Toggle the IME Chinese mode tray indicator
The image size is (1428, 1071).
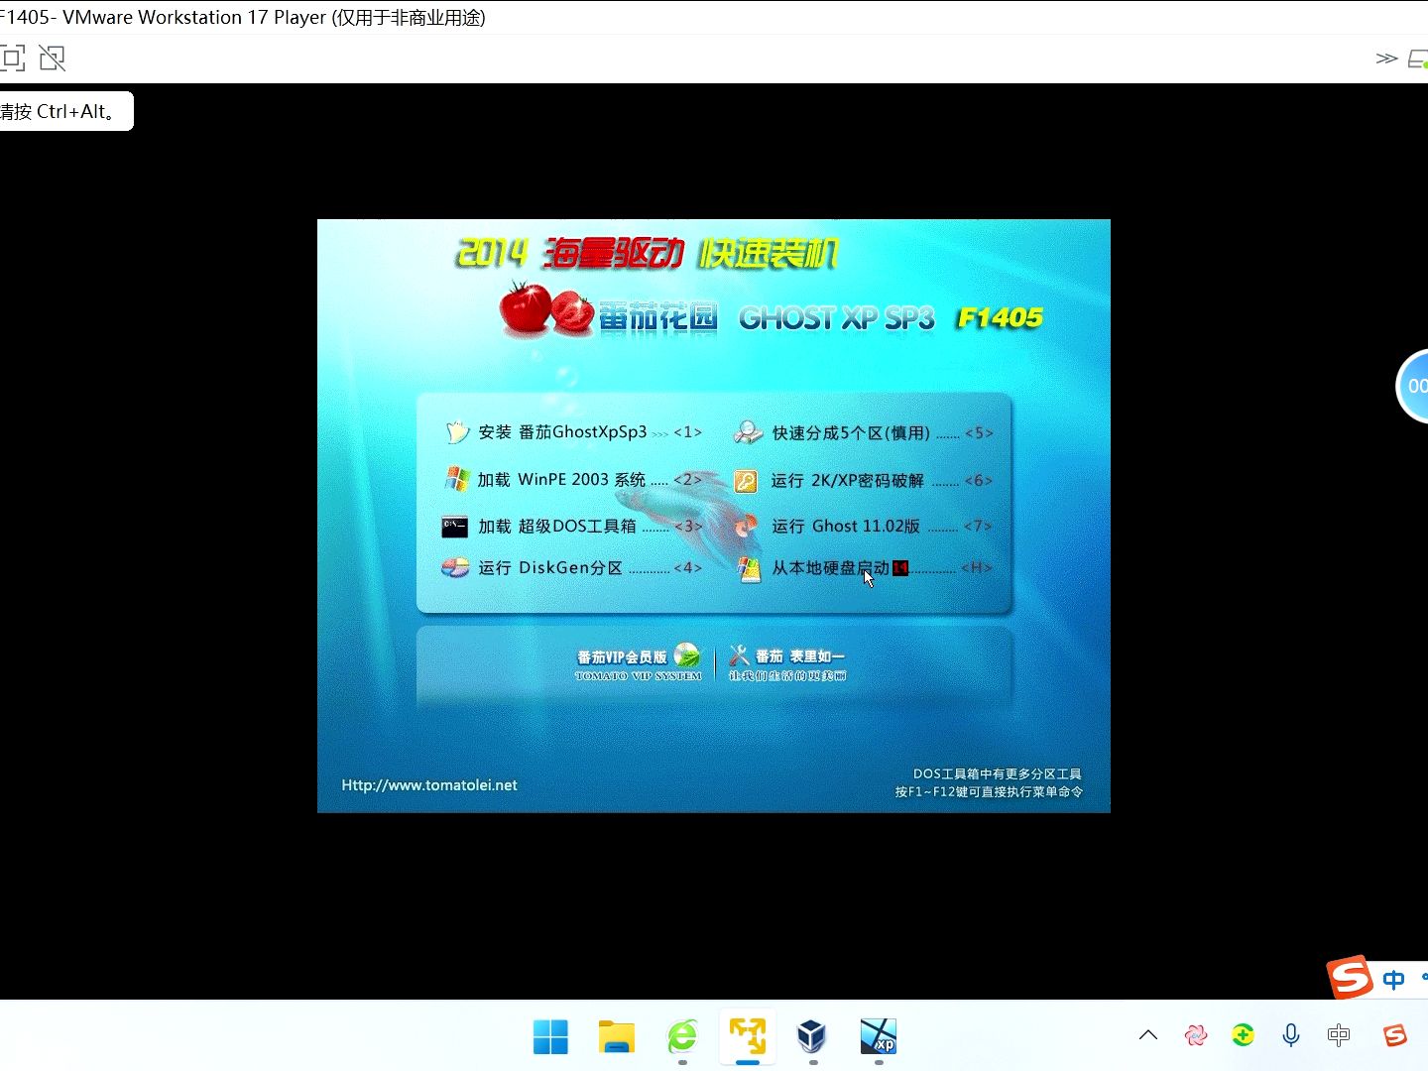pyautogui.click(x=1339, y=1035)
